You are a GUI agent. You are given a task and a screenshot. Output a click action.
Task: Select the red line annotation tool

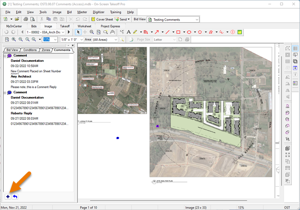tap(167, 32)
